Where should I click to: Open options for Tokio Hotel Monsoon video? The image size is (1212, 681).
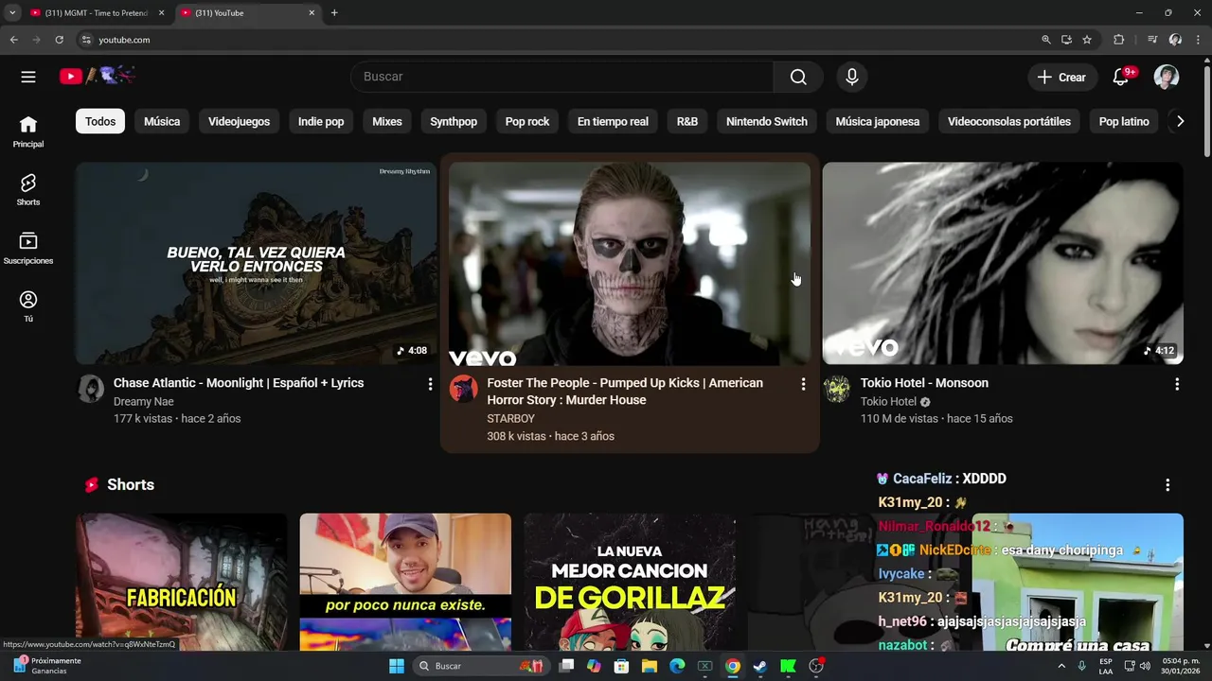pyautogui.click(x=1177, y=384)
